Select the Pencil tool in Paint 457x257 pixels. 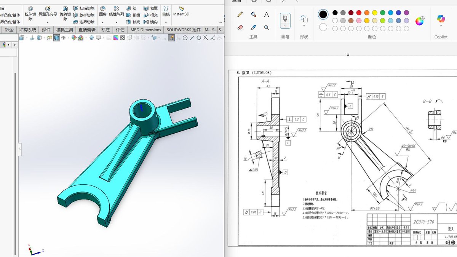(240, 14)
